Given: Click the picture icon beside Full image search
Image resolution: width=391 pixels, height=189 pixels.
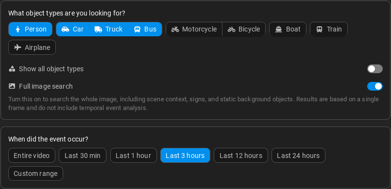Looking at the screenshot, I should point(12,86).
